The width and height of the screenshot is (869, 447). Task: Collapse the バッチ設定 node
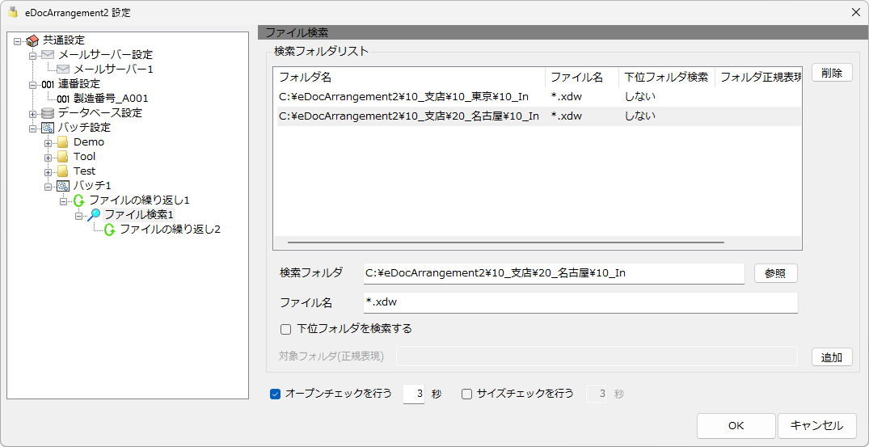point(32,128)
